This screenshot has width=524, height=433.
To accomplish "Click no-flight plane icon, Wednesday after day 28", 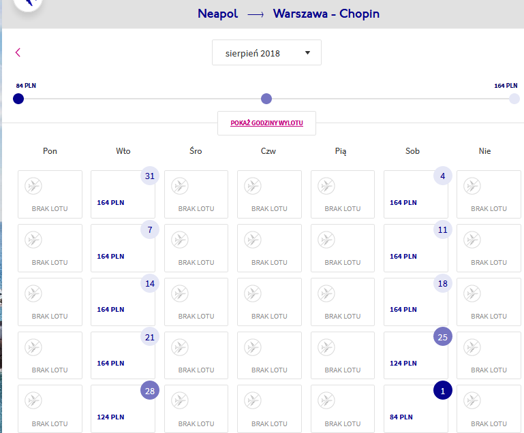I will click(180, 400).
